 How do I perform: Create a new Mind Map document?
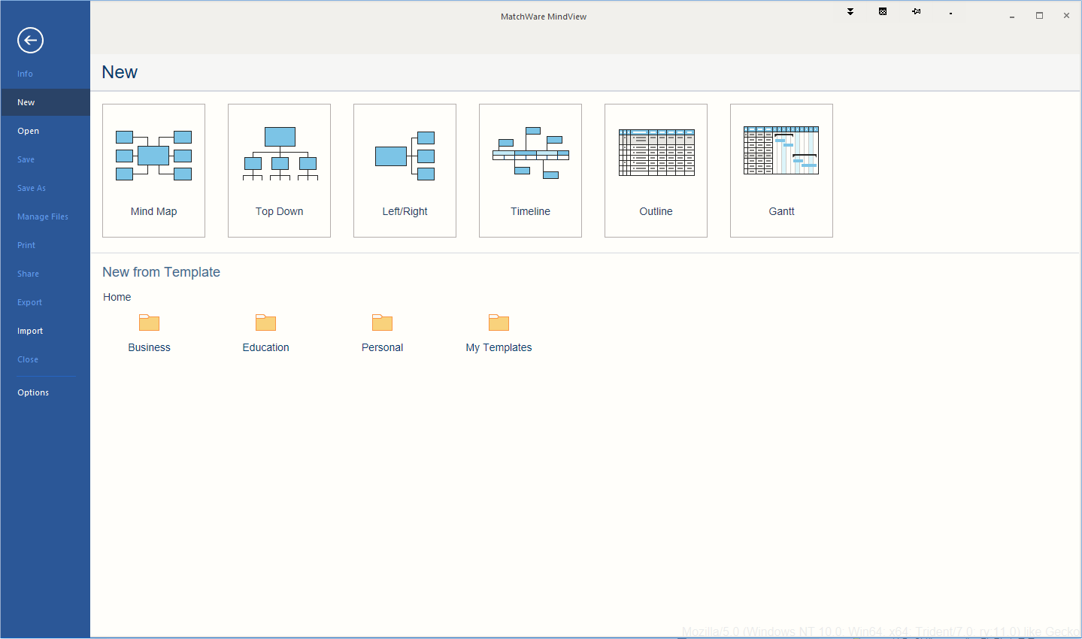pos(153,171)
